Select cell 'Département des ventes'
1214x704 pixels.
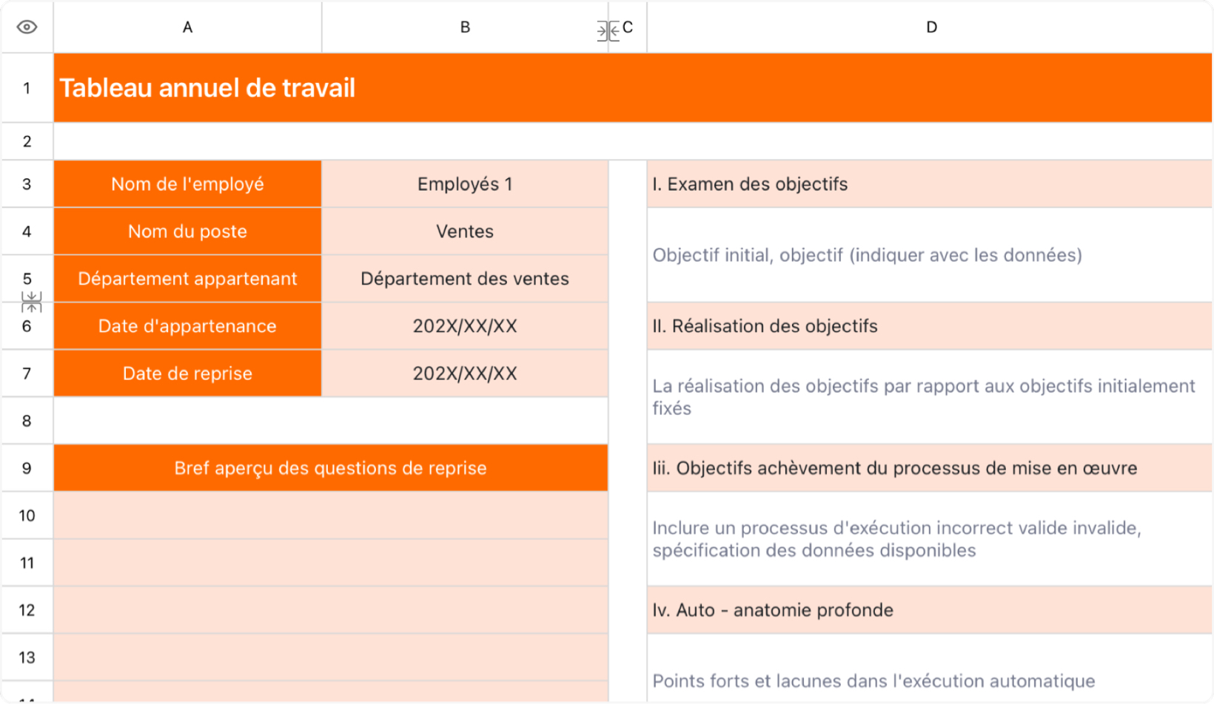tap(465, 279)
